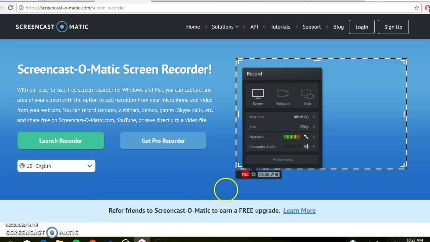The width and height of the screenshot is (430, 242).
Task: Click the Record panel title
Action: (254, 74)
